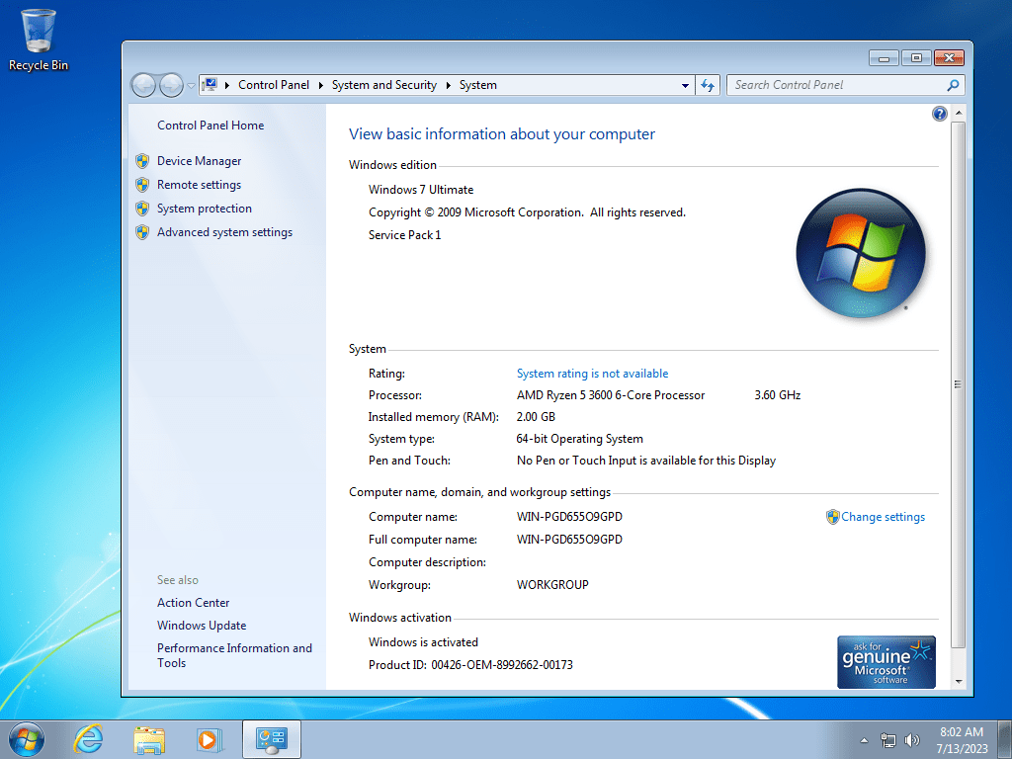Click the genuine Microsoft software badge
This screenshot has height=759, width=1012.
coord(886,662)
